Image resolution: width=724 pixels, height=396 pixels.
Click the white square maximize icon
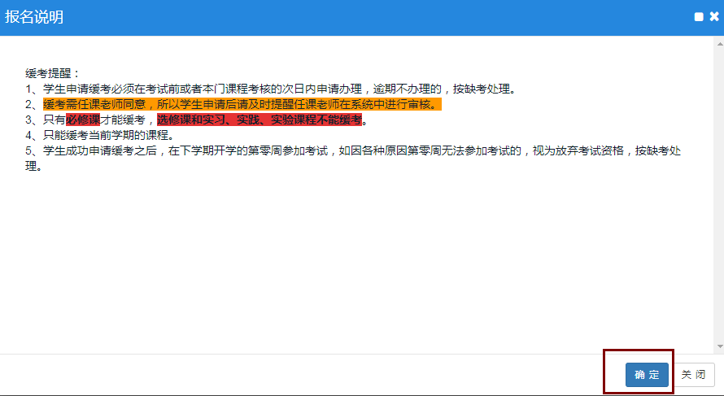click(699, 17)
